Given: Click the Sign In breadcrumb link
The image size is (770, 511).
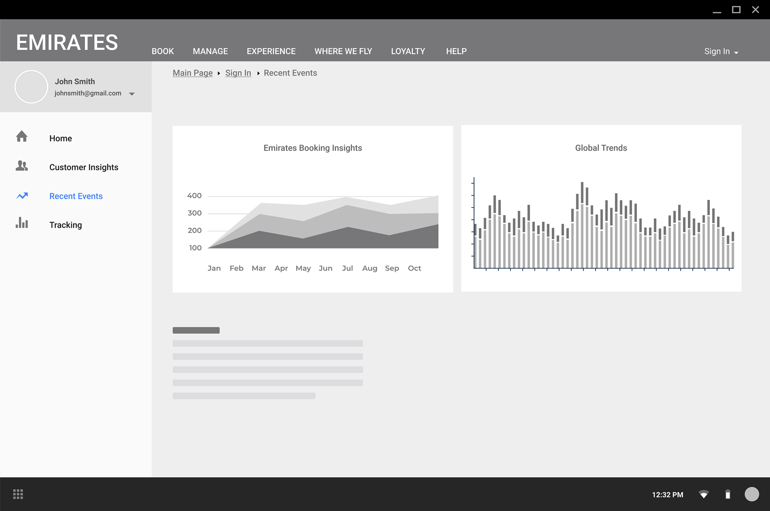Looking at the screenshot, I should pyautogui.click(x=238, y=73).
